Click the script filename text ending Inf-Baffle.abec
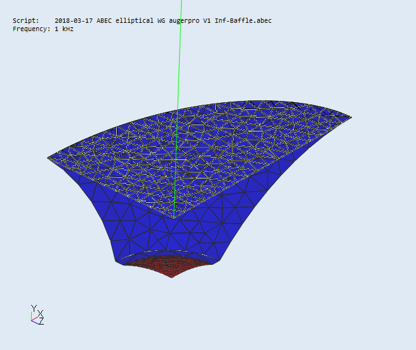Viewport: 416px width, 350px height. [163, 21]
